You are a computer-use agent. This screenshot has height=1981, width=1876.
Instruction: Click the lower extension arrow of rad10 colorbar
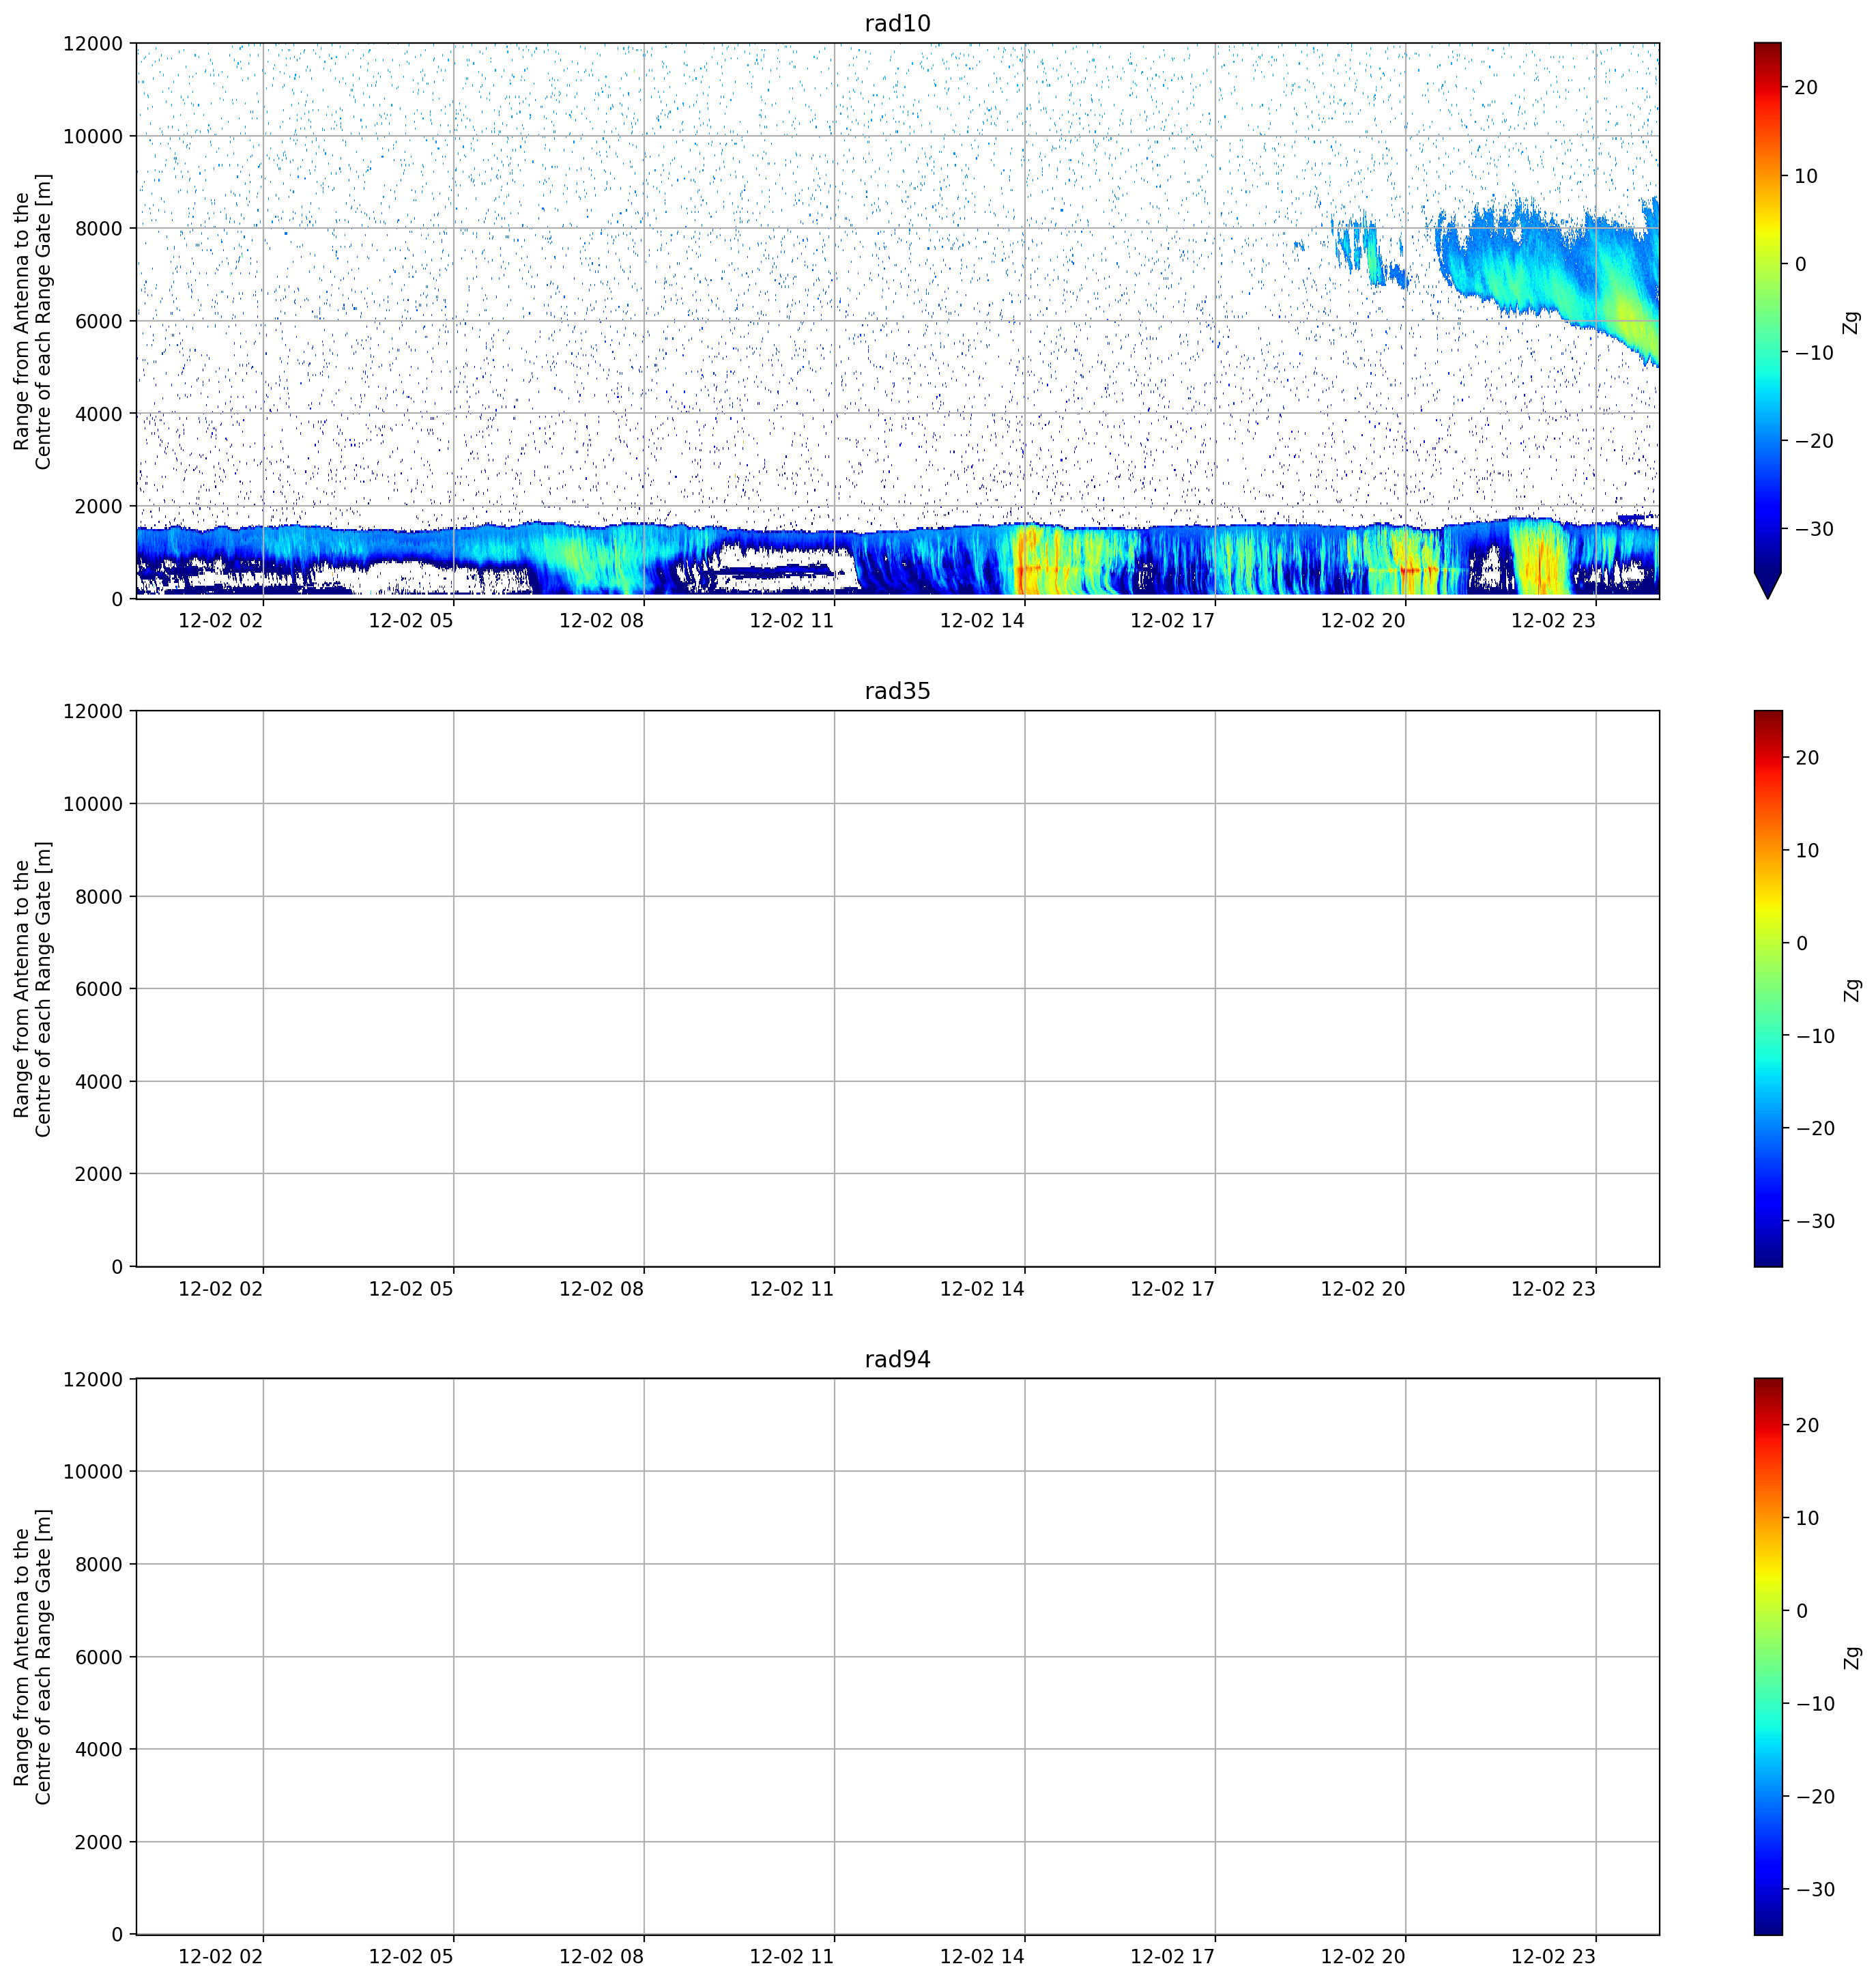pos(1767,585)
